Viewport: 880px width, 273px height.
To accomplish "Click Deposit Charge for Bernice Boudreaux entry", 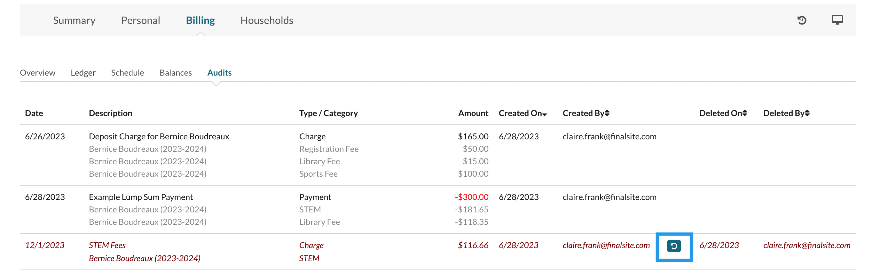I will (159, 136).
